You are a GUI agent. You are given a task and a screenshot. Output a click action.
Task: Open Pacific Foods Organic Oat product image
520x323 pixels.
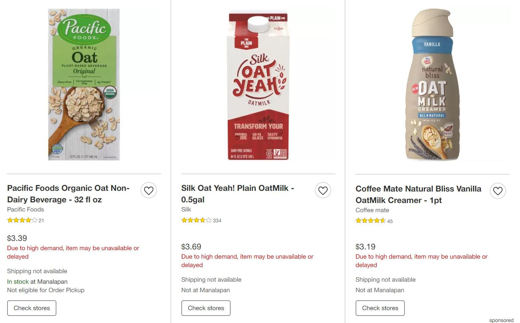84,85
